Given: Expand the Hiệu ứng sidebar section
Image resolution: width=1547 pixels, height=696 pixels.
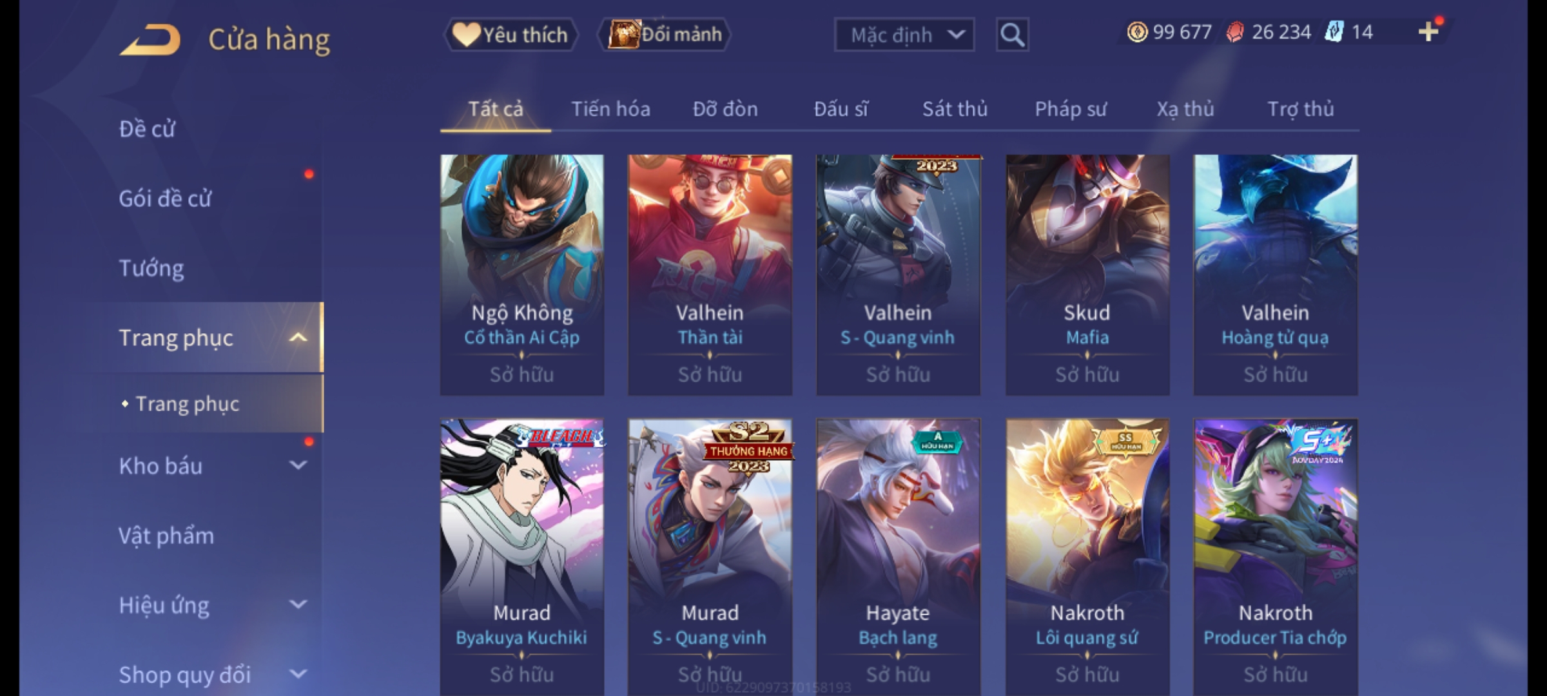Looking at the screenshot, I should click(x=298, y=604).
